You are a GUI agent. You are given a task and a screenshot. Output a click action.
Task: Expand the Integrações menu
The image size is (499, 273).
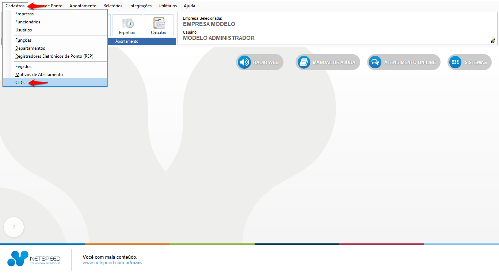pyautogui.click(x=140, y=6)
